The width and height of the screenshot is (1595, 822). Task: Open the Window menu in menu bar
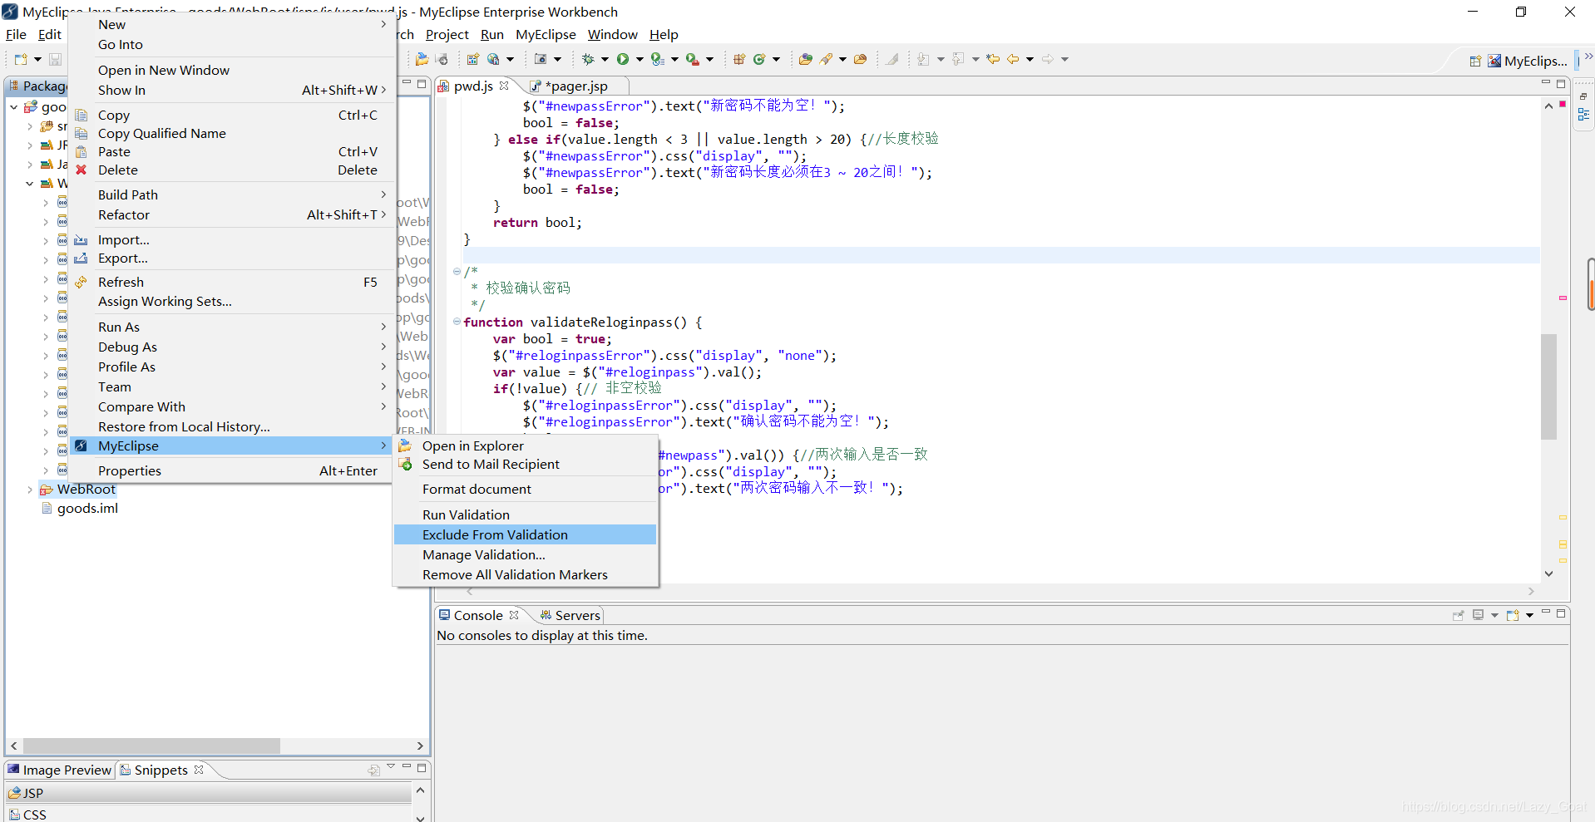click(612, 34)
